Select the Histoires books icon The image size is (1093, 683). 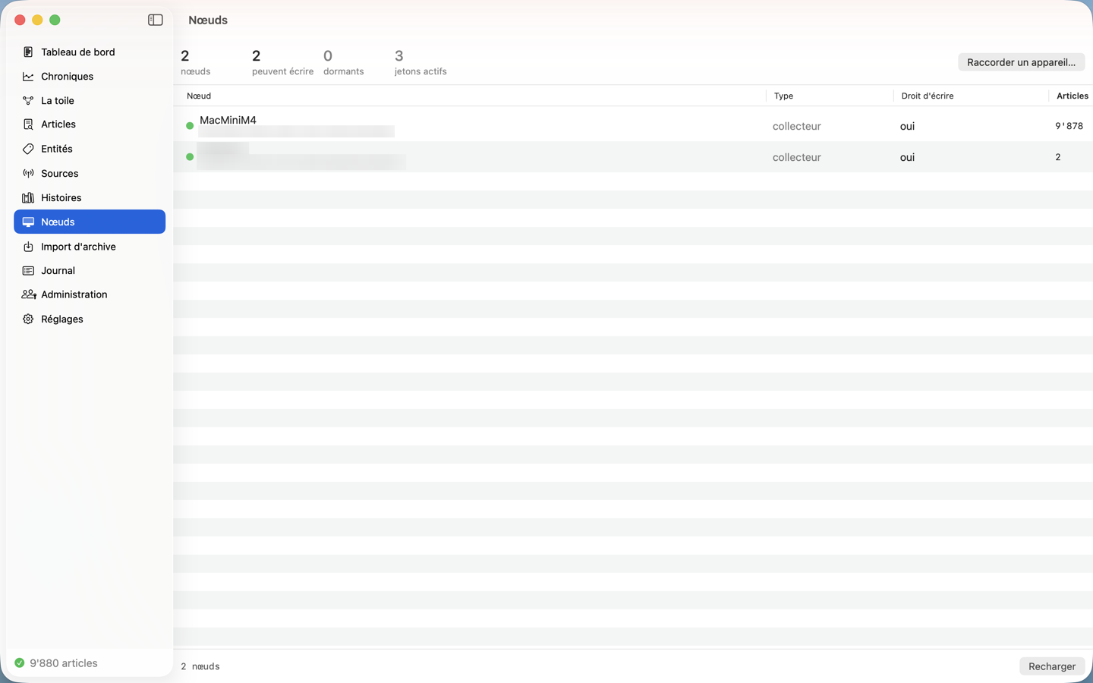point(28,197)
